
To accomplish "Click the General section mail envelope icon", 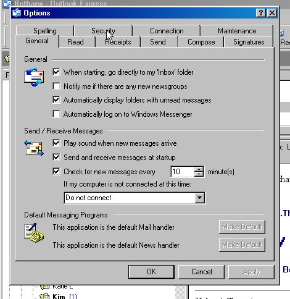I will click(34, 77).
